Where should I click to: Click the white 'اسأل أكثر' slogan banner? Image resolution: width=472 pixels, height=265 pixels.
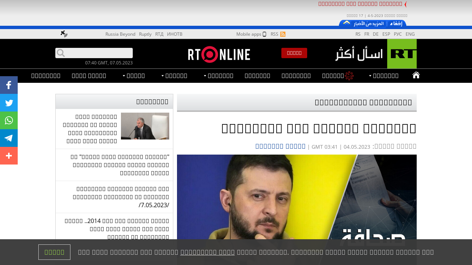click(x=360, y=54)
